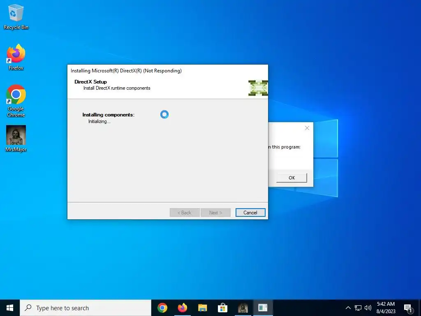Open the clock showing 5:42 AM

[386, 308]
